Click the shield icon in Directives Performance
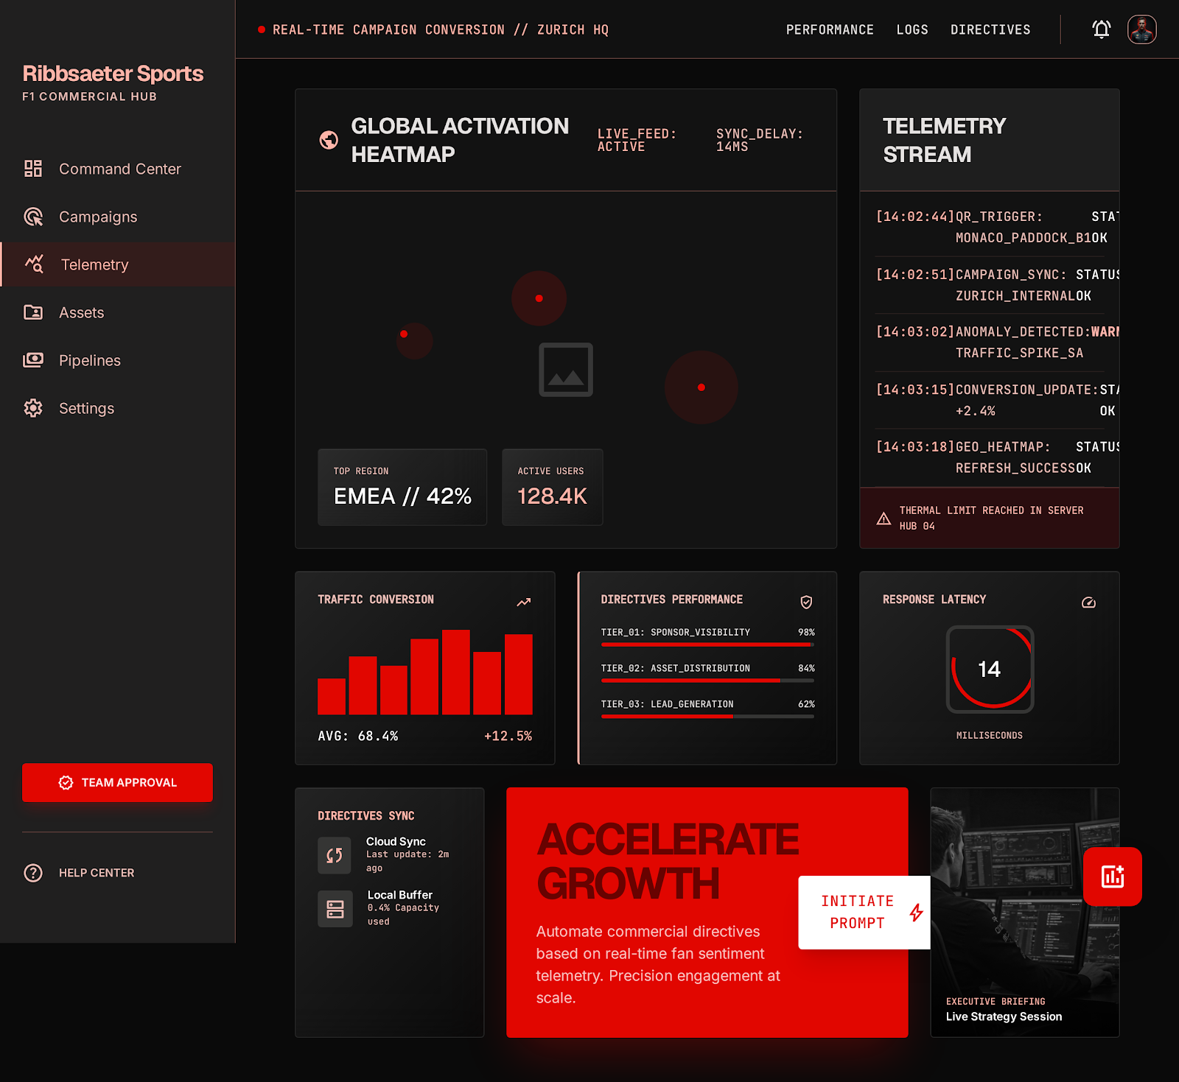Screen dimensions: 1179x1082 click(x=806, y=603)
